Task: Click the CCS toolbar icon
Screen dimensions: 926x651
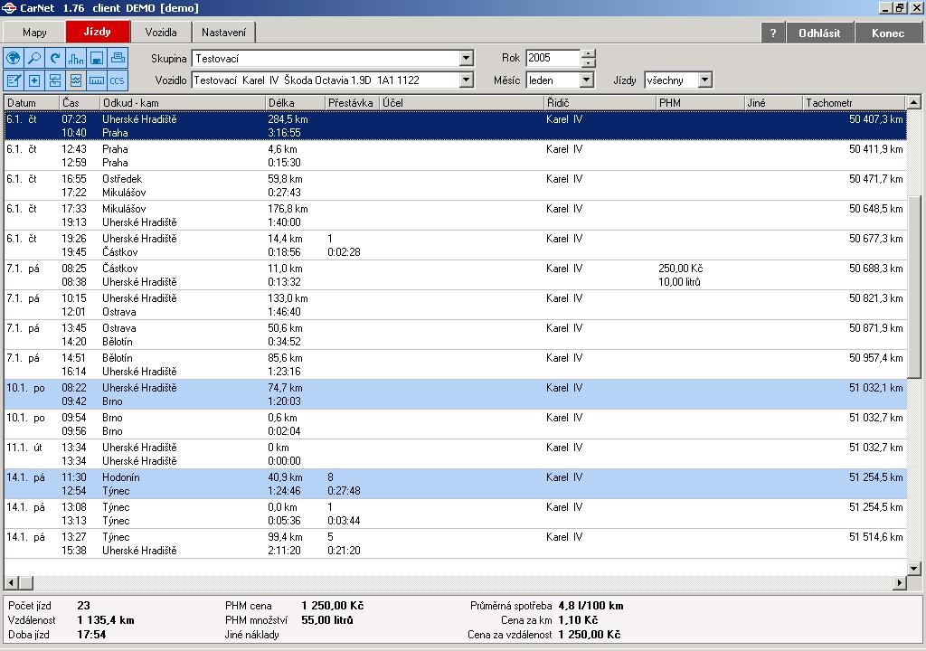Action: pyautogui.click(x=117, y=80)
